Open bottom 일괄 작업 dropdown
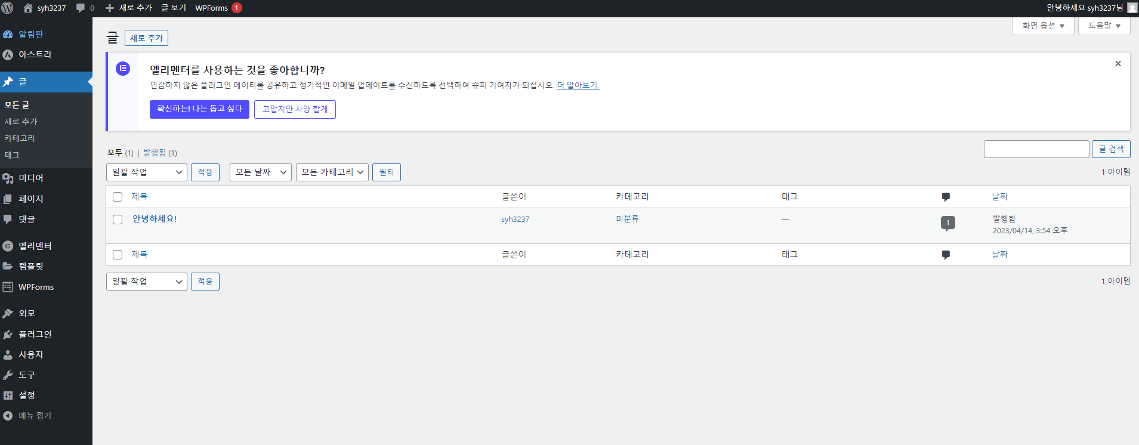The height and width of the screenshot is (445, 1139). [147, 282]
